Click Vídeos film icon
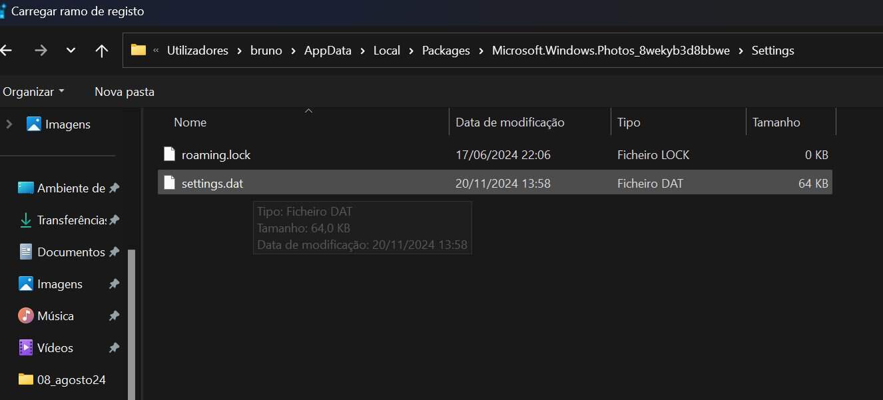Screen dimensions: 883x400 (25, 347)
